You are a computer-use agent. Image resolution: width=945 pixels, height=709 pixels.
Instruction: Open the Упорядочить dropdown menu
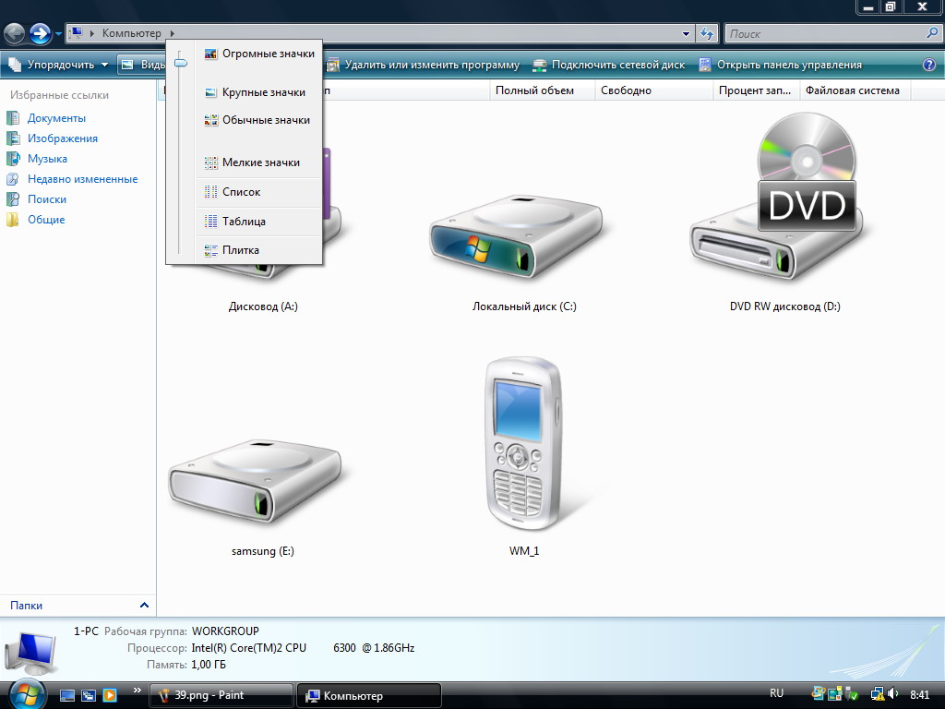tap(58, 65)
